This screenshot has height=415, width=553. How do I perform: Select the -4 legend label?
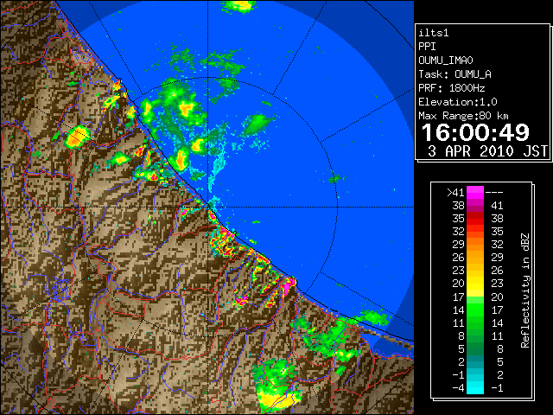pyautogui.click(x=458, y=388)
